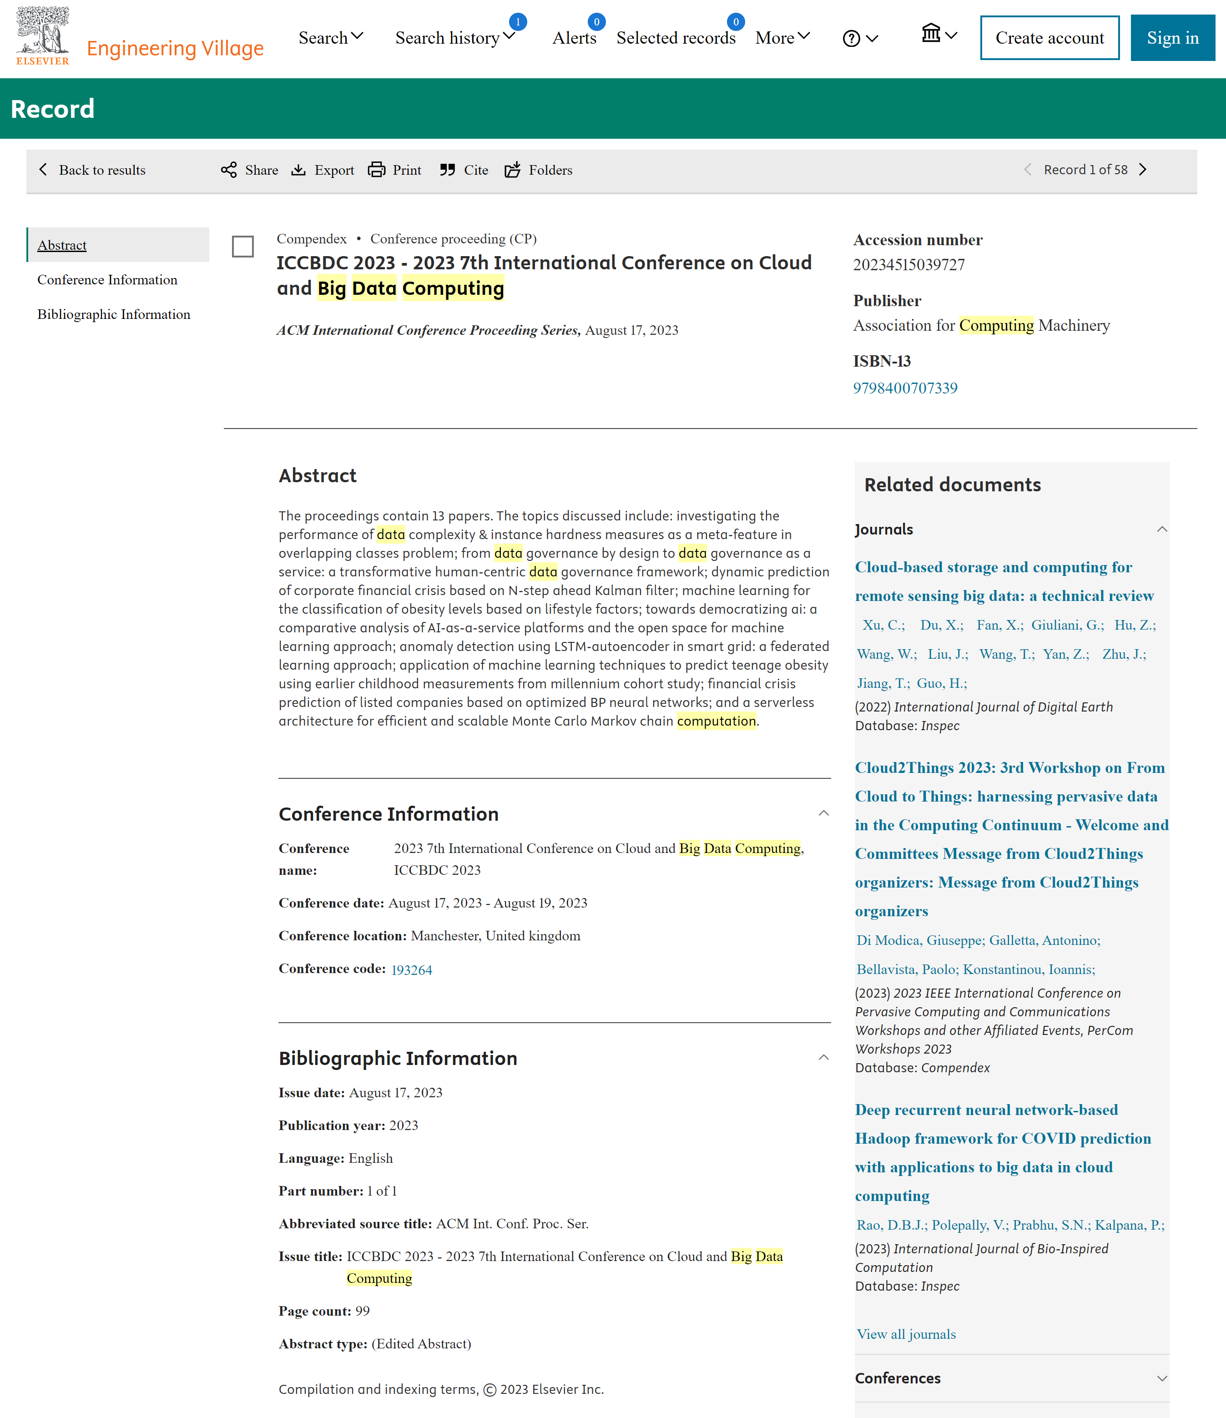This screenshot has height=1418, width=1226.
Task: Click the Folders label in the toolbar
Action: 550,170
